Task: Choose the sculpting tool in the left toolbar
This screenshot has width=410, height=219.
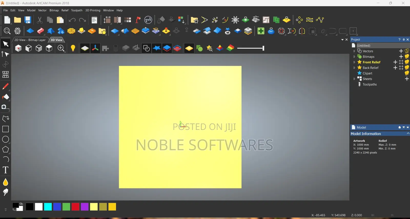Action: [x=5, y=192]
